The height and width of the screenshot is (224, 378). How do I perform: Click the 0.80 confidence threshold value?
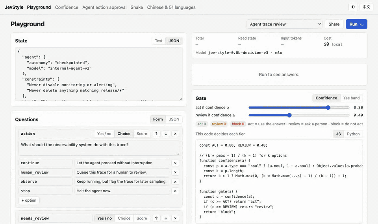tap(358, 108)
